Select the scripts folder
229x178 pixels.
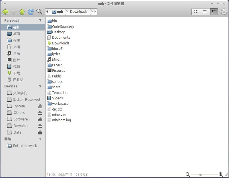click(x=55, y=82)
